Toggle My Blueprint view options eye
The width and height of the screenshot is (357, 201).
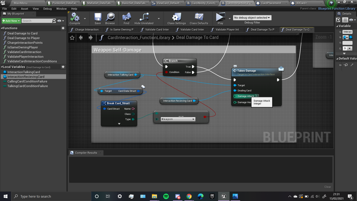click(61, 21)
